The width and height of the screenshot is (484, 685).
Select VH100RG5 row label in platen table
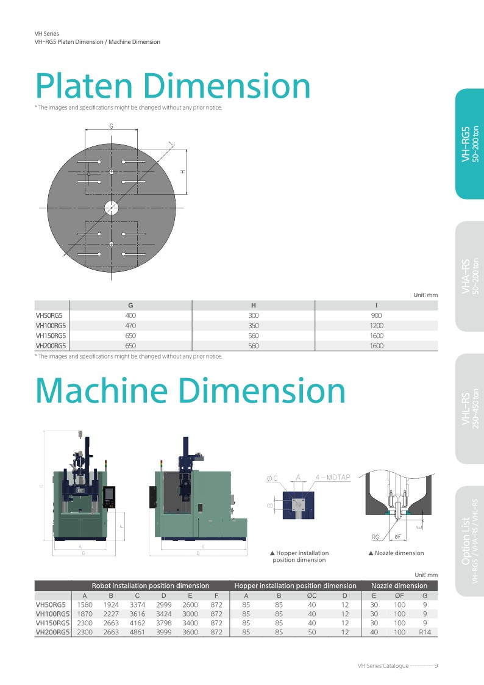(x=51, y=326)
